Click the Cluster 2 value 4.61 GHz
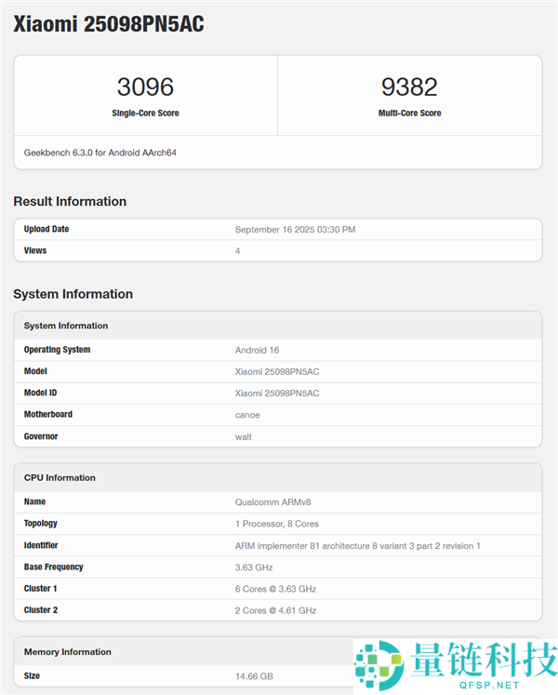The height and width of the screenshot is (695, 558). click(x=275, y=610)
